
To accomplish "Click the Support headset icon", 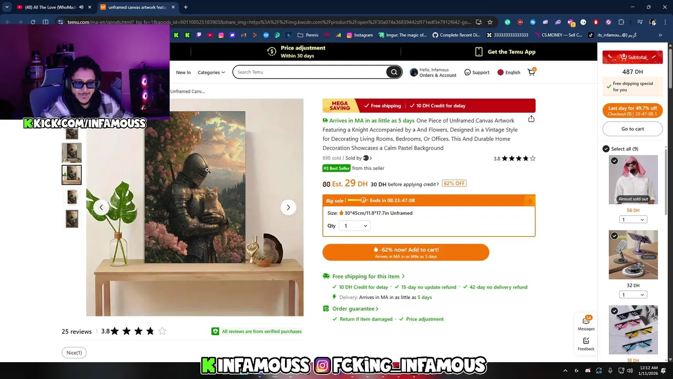I will point(467,72).
